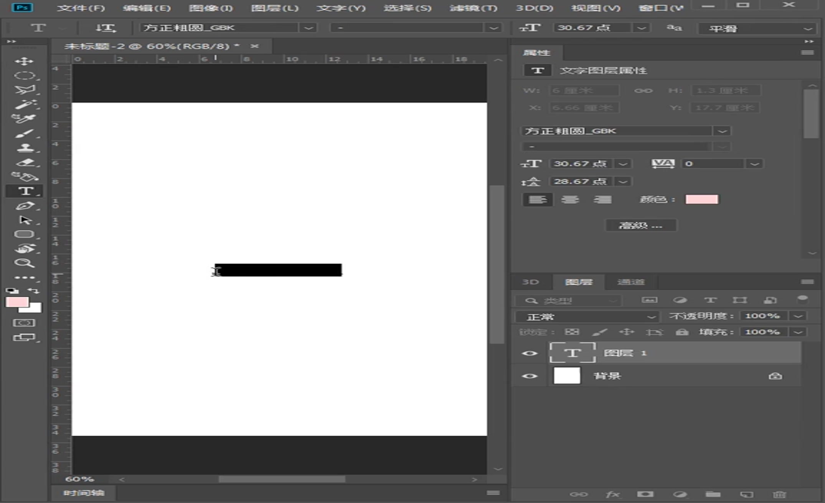Select the Eyedropper tool
The width and height of the screenshot is (825, 503).
[24, 119]
